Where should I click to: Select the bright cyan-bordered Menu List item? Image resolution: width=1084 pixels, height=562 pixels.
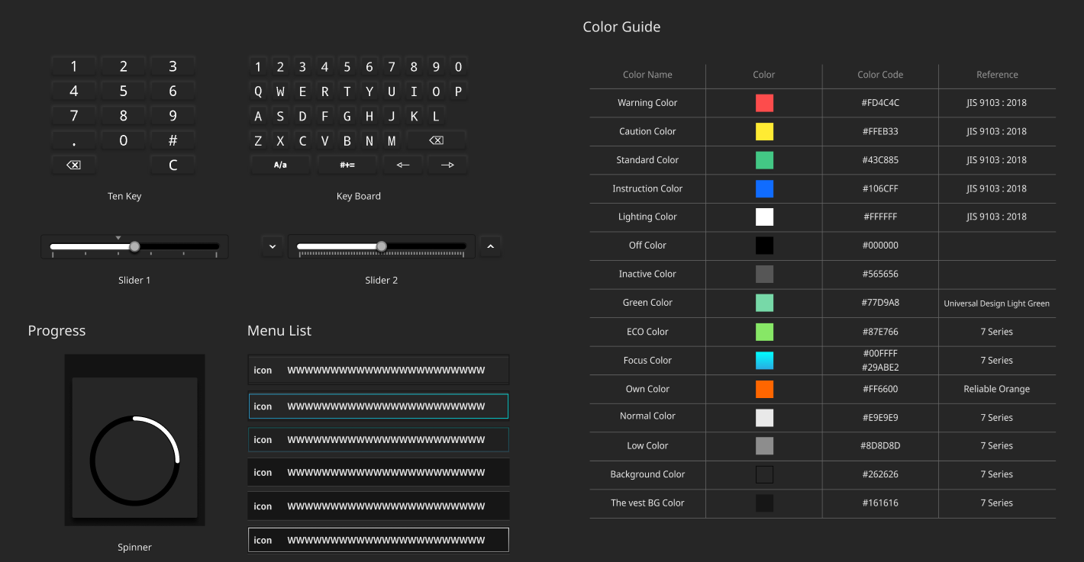[379, 406]
